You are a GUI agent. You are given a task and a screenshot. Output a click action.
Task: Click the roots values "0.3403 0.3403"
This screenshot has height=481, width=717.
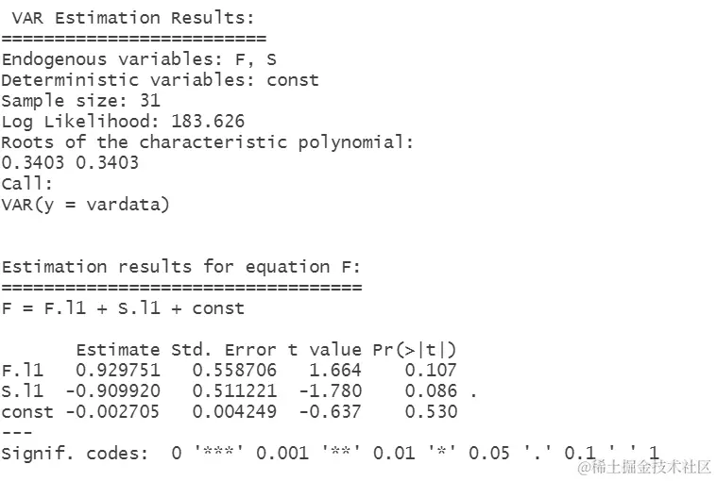(x=70, y=163)
